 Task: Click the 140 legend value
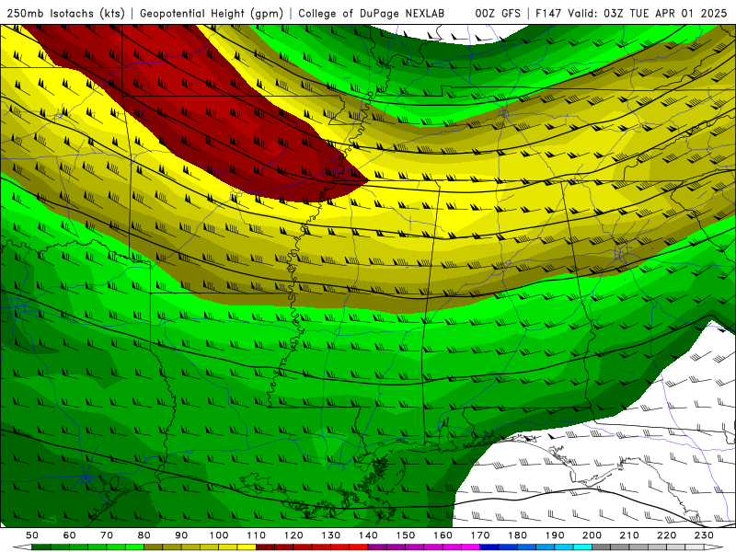click(368, 535)
